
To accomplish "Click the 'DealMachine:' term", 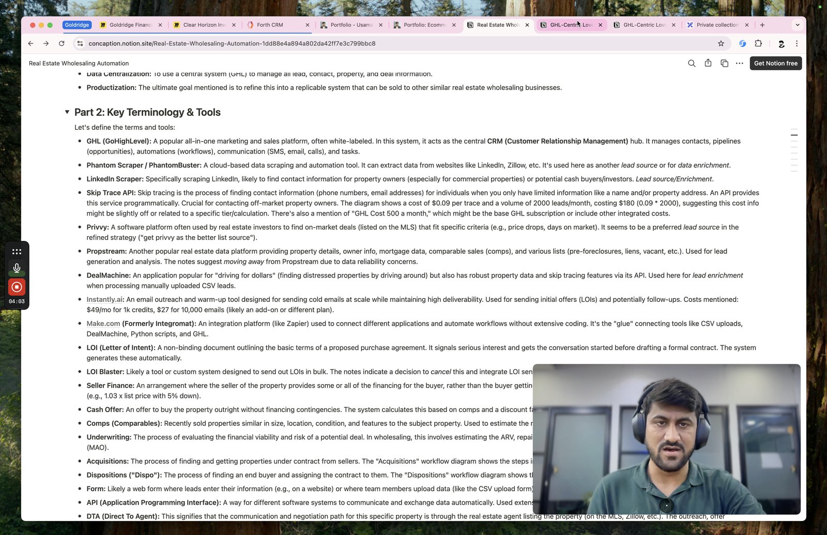I will click(109, 276).
